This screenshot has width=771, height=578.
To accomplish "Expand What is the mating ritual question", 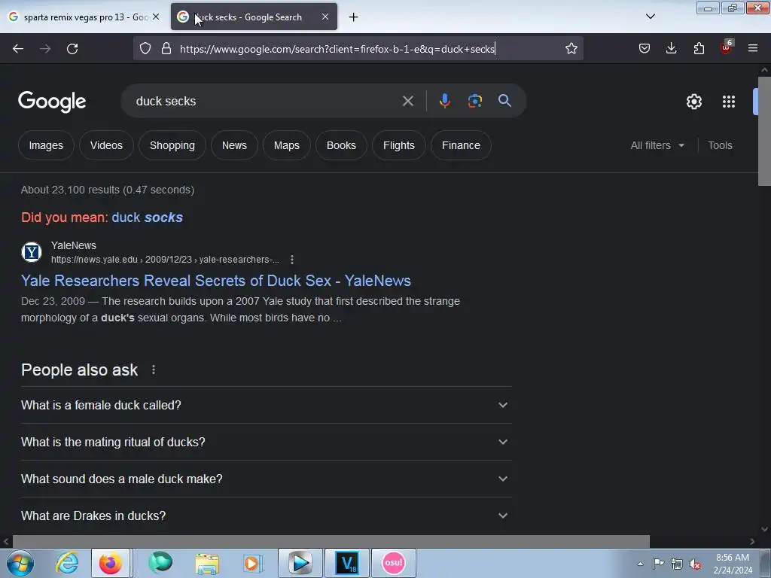I will pos(266,442).
